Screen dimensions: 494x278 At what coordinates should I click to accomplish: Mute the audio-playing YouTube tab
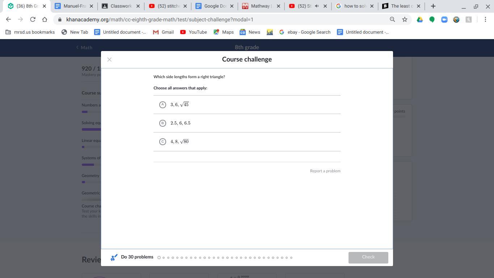[317, 6]
